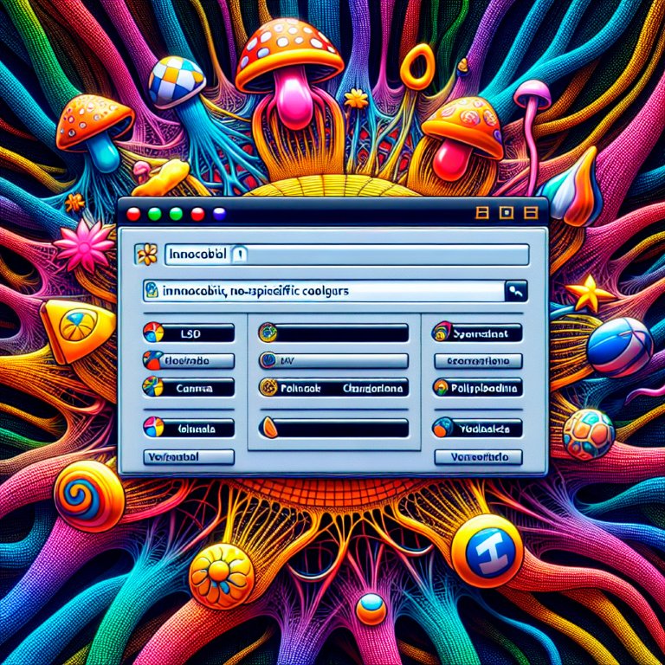Click the blue-purple dot in the title bar
Image resolution: width=665 pixels, height=665 pixels.
click(219, 213)
